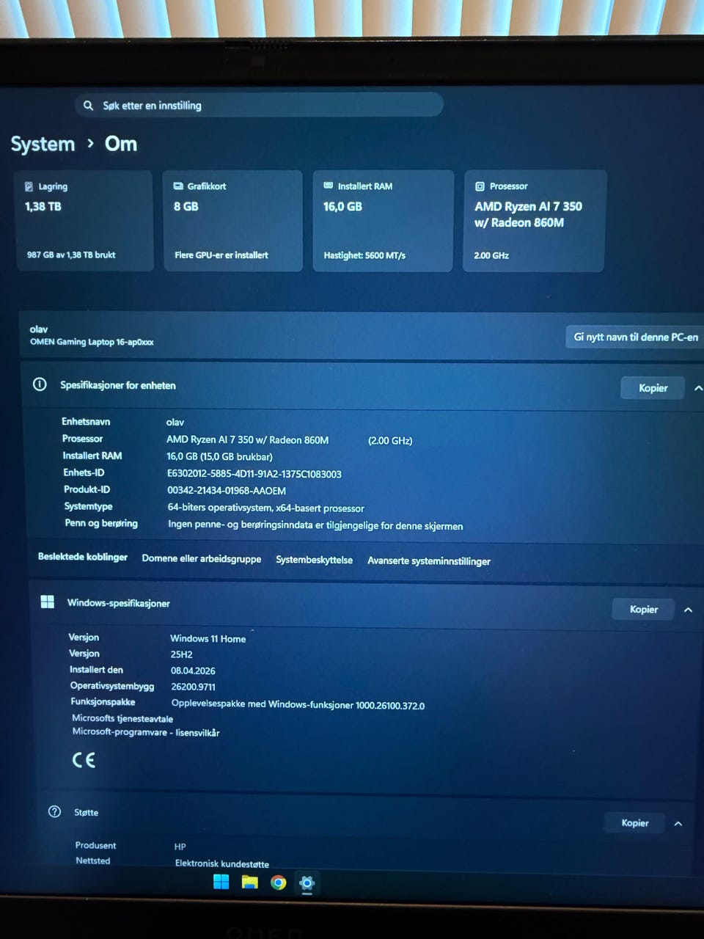Click the question mark icon beside Støtte
The height and width of the screenshot is (939, 704).
coord(54,811)
